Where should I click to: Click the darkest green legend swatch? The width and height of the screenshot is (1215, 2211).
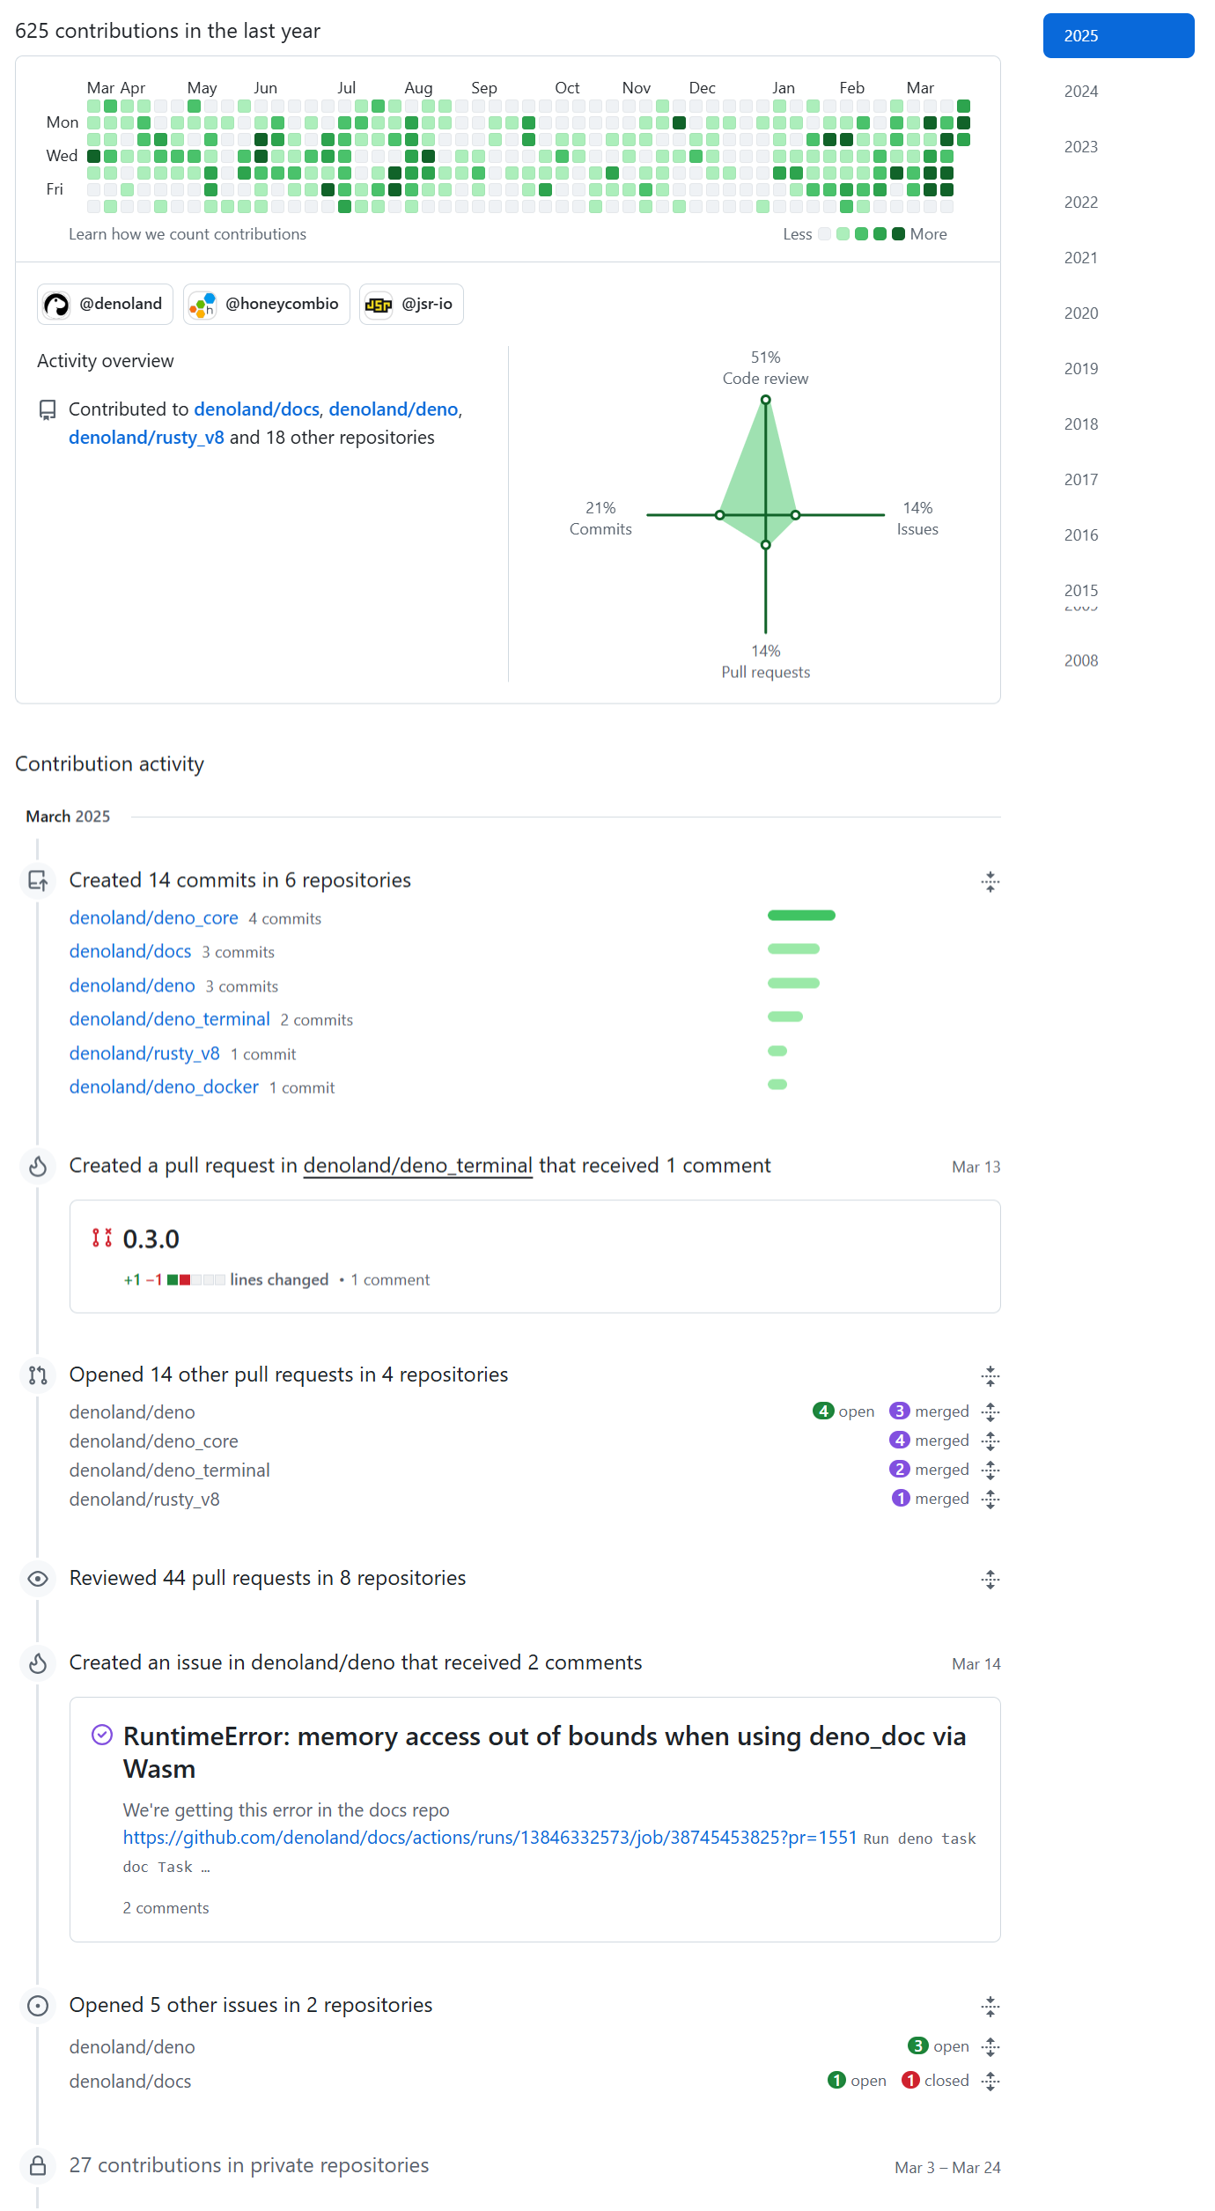pos(898,234)
